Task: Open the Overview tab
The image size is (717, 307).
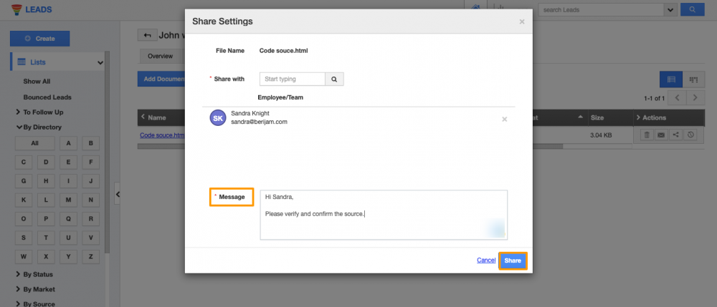Action: click(x=160, y=56)
